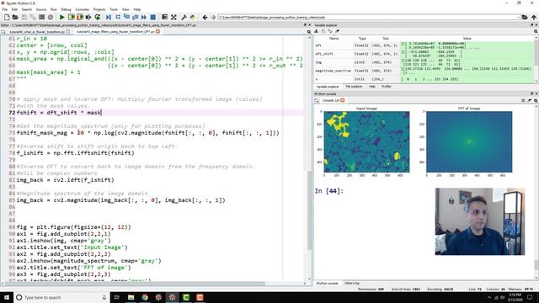
Task: Click Maximize current pane icon
Action: click(165, 17)
